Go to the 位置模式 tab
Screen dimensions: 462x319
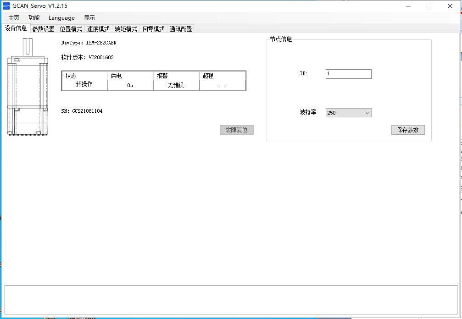click(x=71, y=29)
